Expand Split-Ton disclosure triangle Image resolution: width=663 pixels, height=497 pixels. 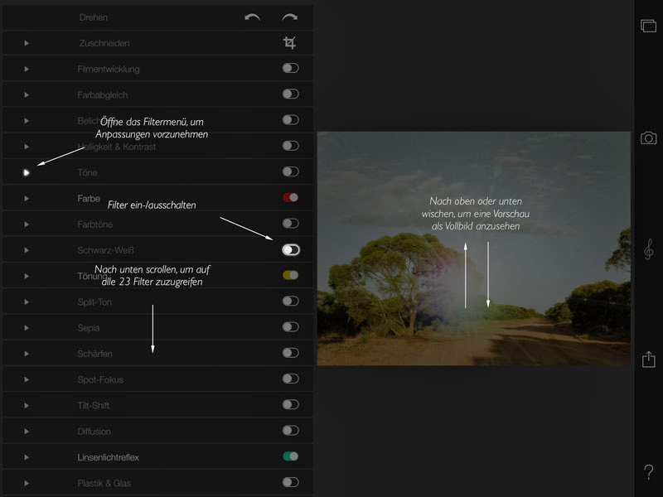27,302
